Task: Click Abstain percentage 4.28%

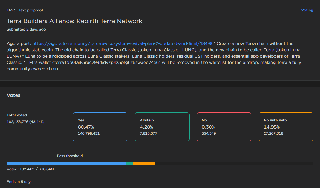Action: 146,127
